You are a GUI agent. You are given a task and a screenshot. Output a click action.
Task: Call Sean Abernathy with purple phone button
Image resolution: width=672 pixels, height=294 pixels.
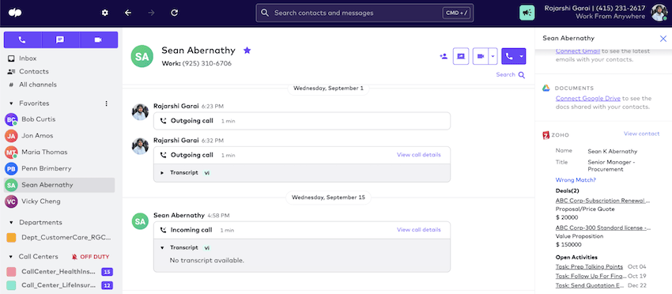point(509,56)
